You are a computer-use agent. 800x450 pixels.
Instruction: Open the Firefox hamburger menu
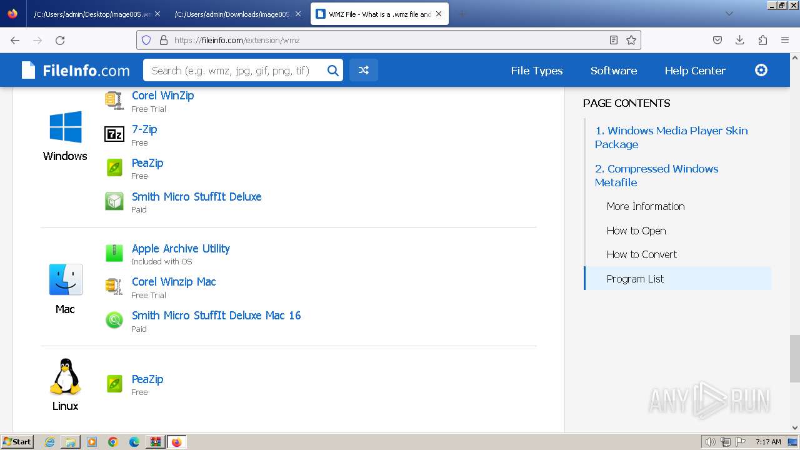tap(785, 40)
